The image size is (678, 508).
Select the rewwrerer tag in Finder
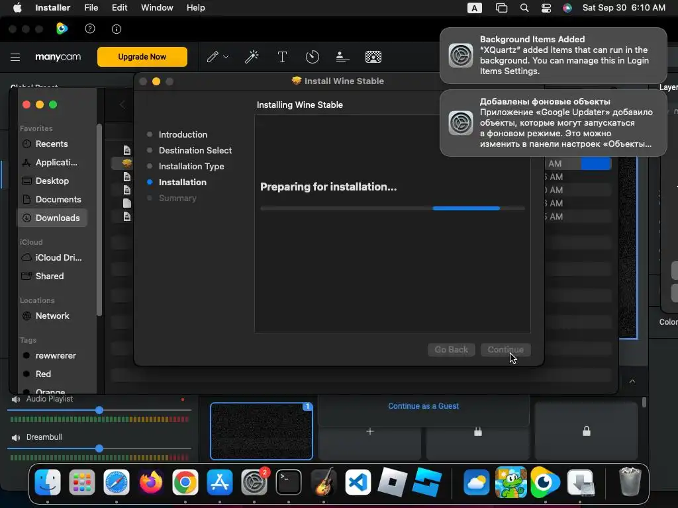(x=52, y=355)
